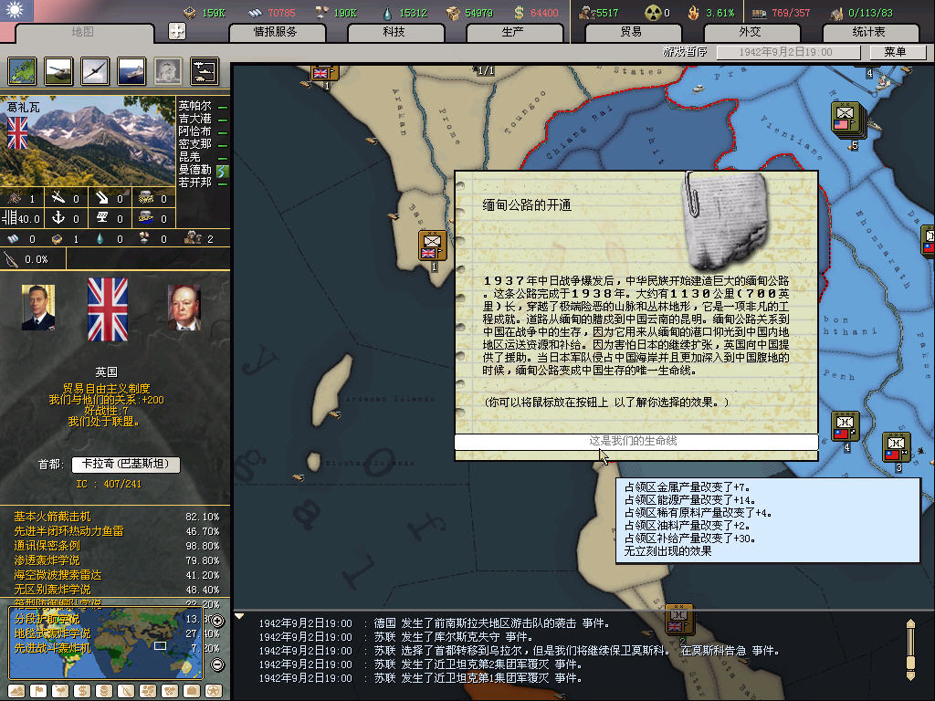The height and width of the screenshot is (701, 935).
Task: Open the 生产 production tab
Action: point(513,32)
